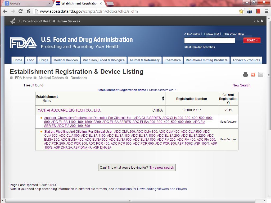Select the largest text size 'A'

point(262,21)
